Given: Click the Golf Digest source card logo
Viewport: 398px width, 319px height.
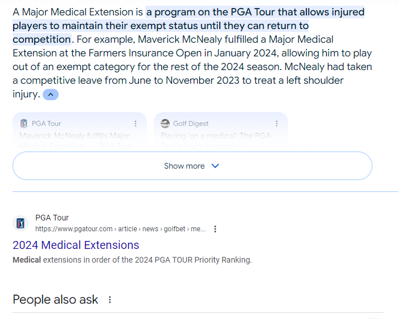Looking at the screenshot, I should [x=165, y=124].
